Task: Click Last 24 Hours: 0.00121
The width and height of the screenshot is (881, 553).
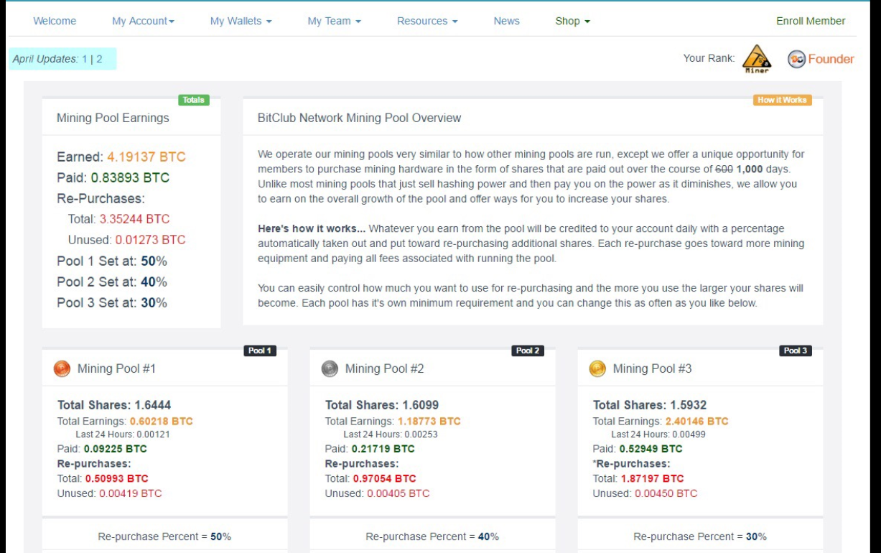Action: pos(123,434)
